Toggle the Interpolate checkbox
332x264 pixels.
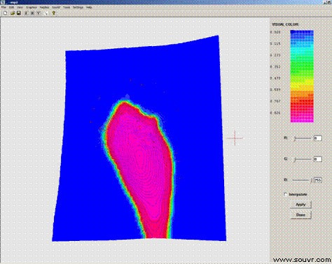(x=286, y=194)
